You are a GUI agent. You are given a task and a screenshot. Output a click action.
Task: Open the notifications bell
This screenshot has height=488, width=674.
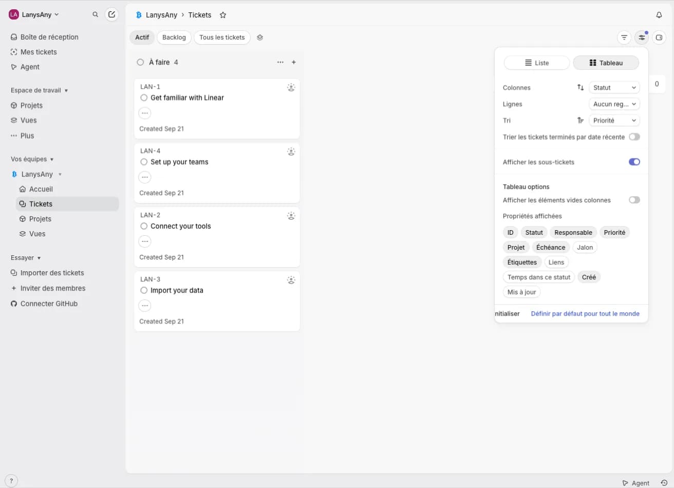coord(659,15)
